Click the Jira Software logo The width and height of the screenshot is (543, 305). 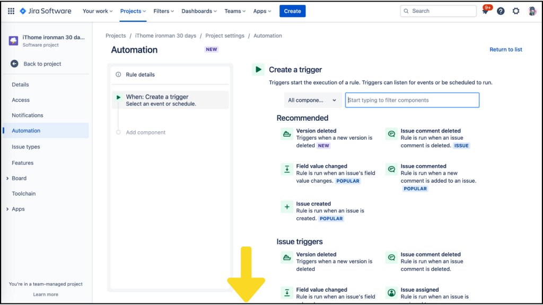[46, 11]
